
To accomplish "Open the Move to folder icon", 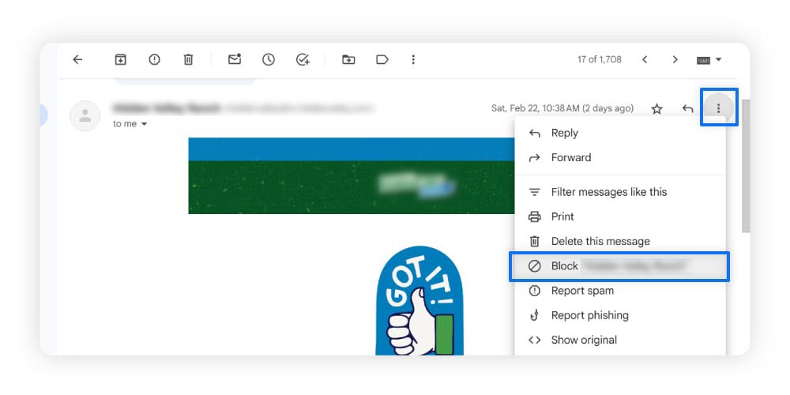I will (x=348, y=60).
